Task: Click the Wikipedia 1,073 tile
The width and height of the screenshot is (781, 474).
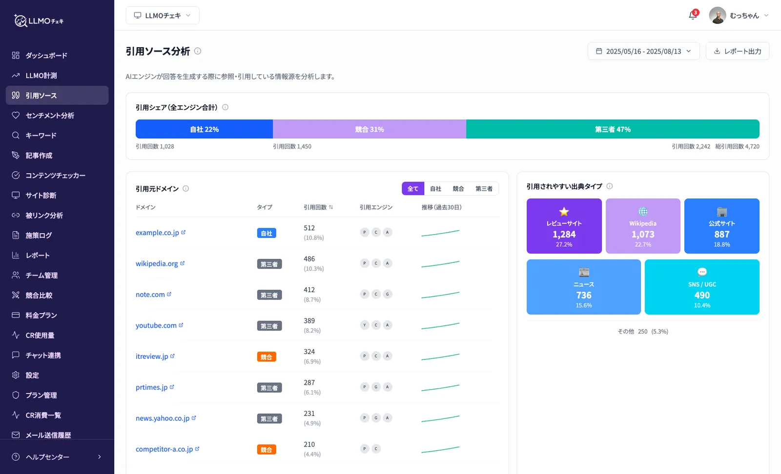Action: tap(643, 226)
